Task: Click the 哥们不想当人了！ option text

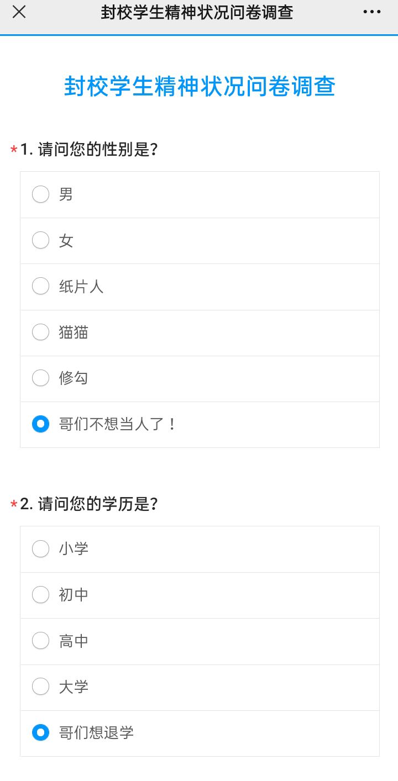Action: (x=118, y=424)
